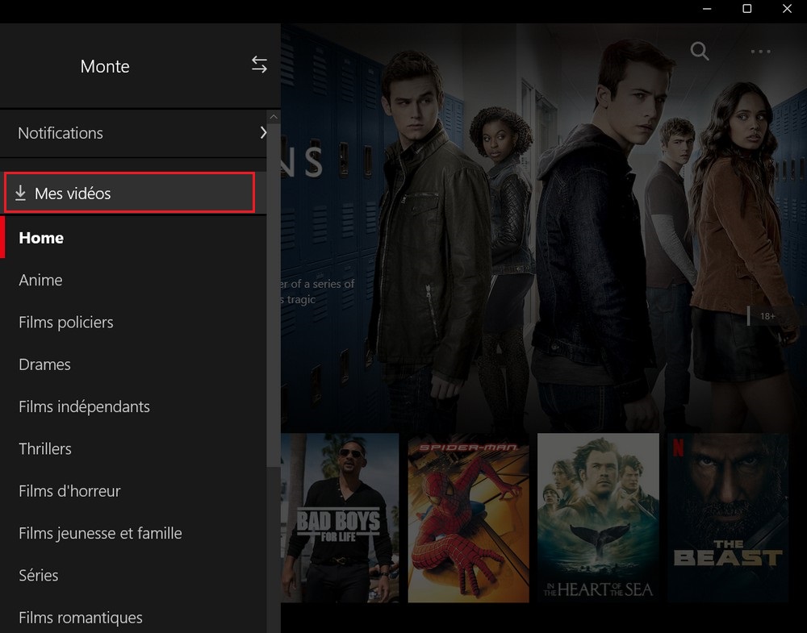Expand Notifications with the chevron arrow
The height and width of the screenshot is (633, 807).
tap(263, 133)
